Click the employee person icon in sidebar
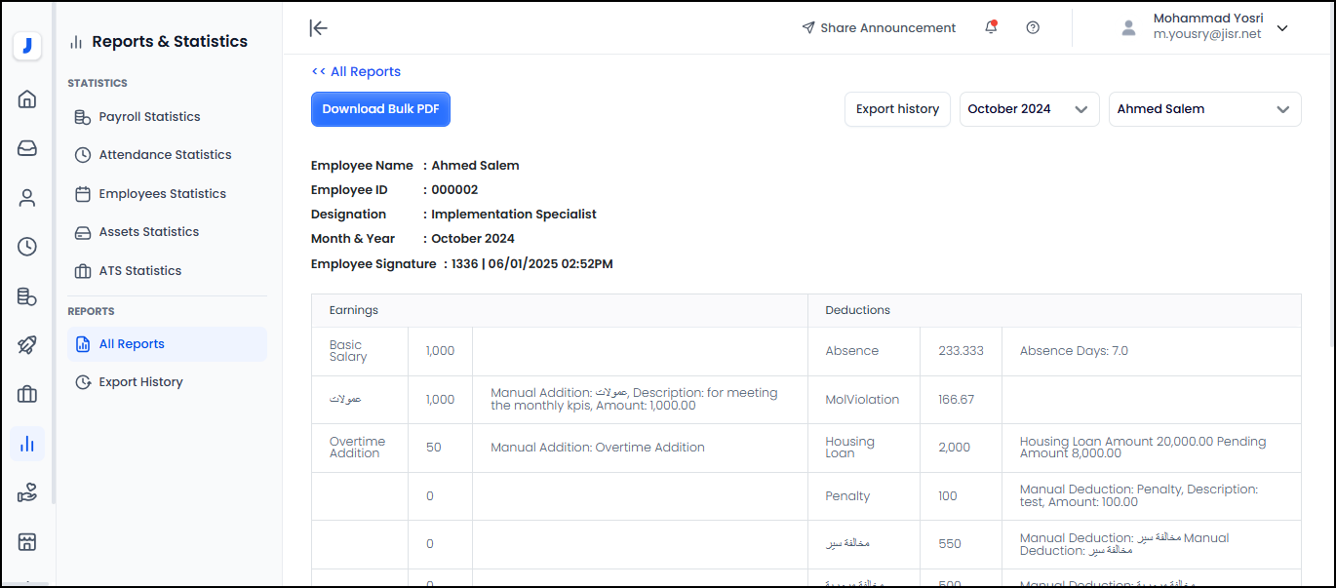Screen dimensions: 1336x588 point(27,198)
